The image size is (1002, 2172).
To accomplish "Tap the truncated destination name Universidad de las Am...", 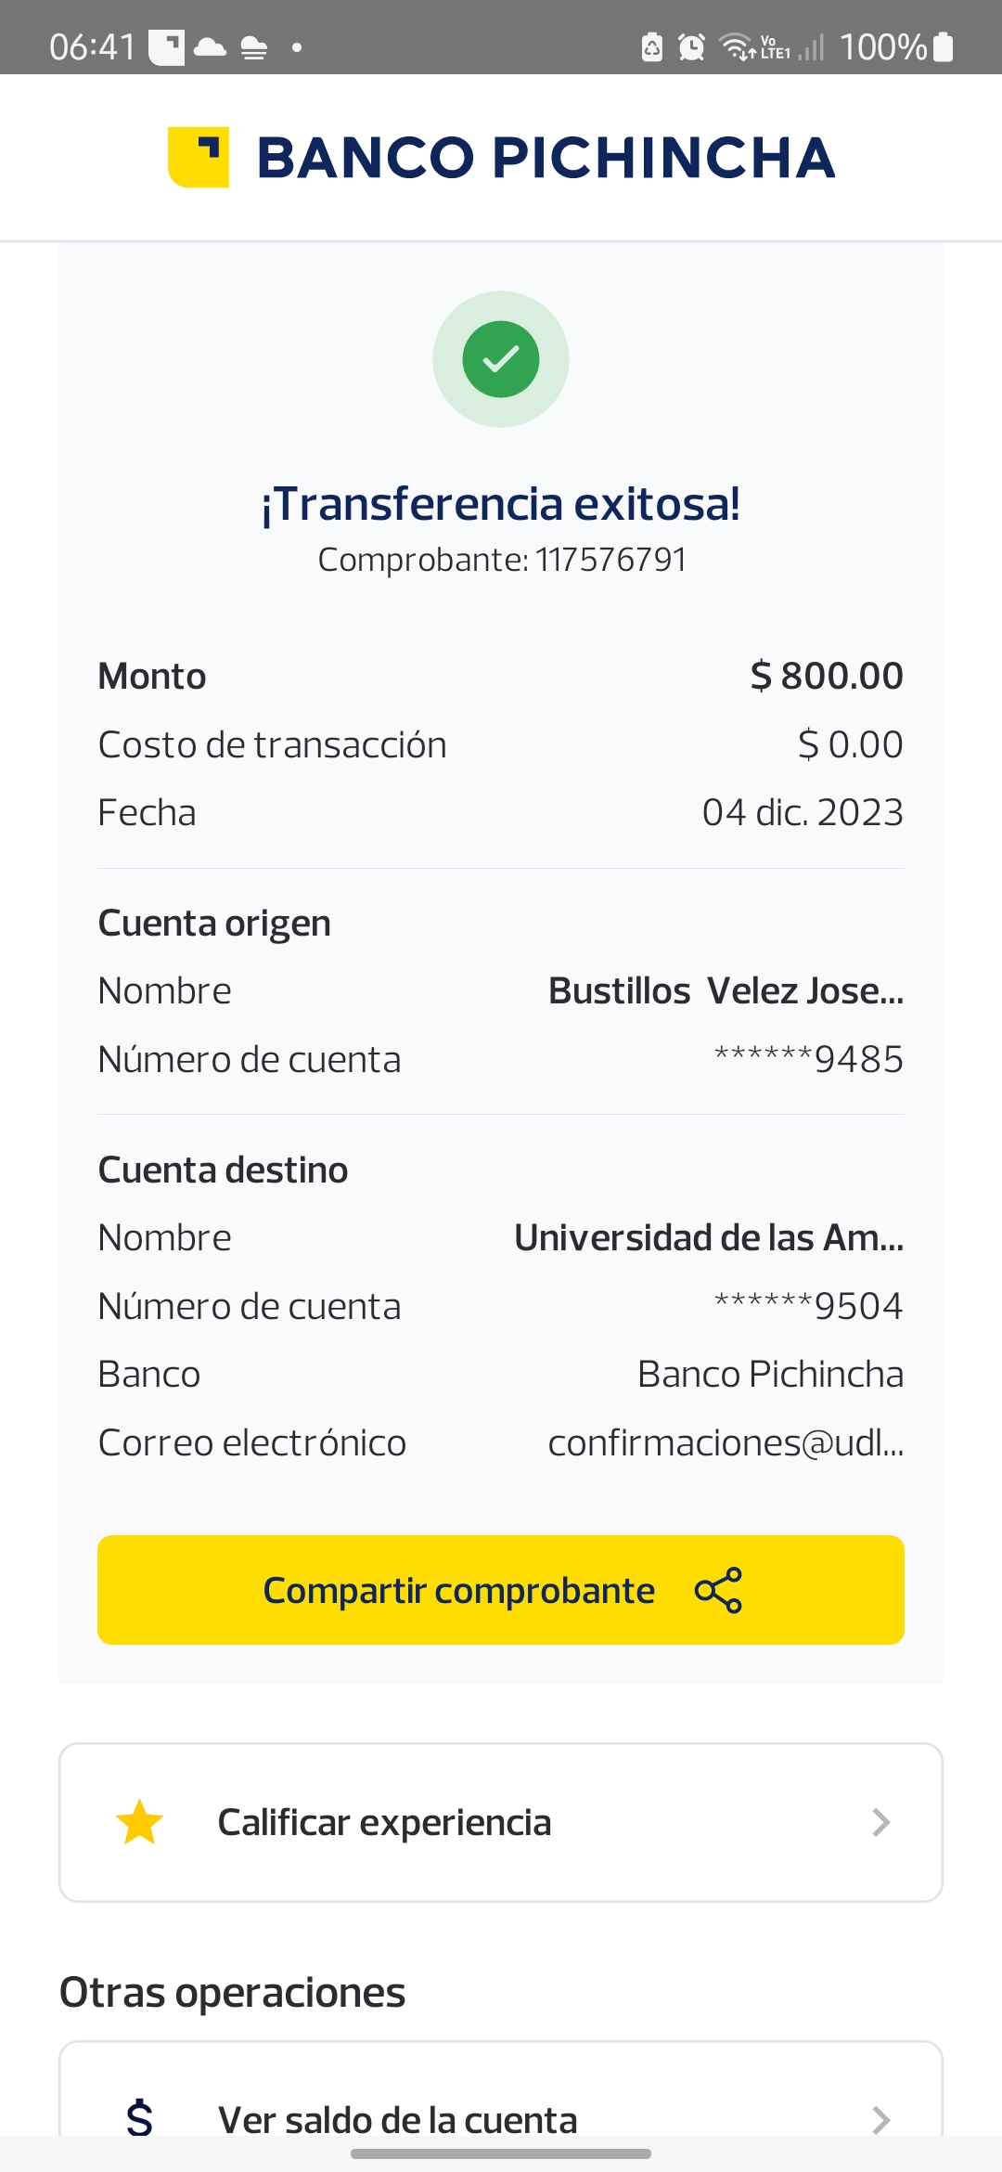I will pyautogui.click(x=709, y=1237).
